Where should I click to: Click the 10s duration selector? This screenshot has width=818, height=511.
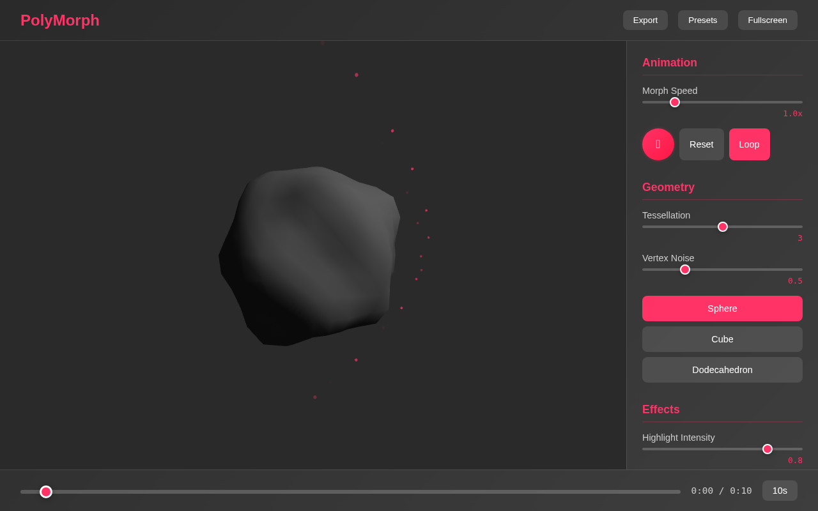click(x=780, y=491)
